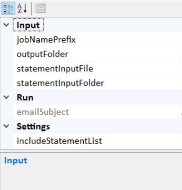
Task: Collapse the Input category chevron
Action: [6, 25]
